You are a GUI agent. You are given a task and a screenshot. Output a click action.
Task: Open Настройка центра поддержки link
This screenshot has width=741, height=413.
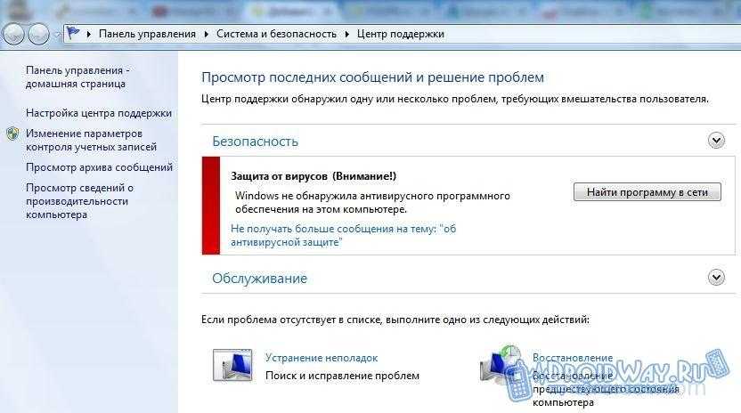pyautogui.click(x=99, y=113)
